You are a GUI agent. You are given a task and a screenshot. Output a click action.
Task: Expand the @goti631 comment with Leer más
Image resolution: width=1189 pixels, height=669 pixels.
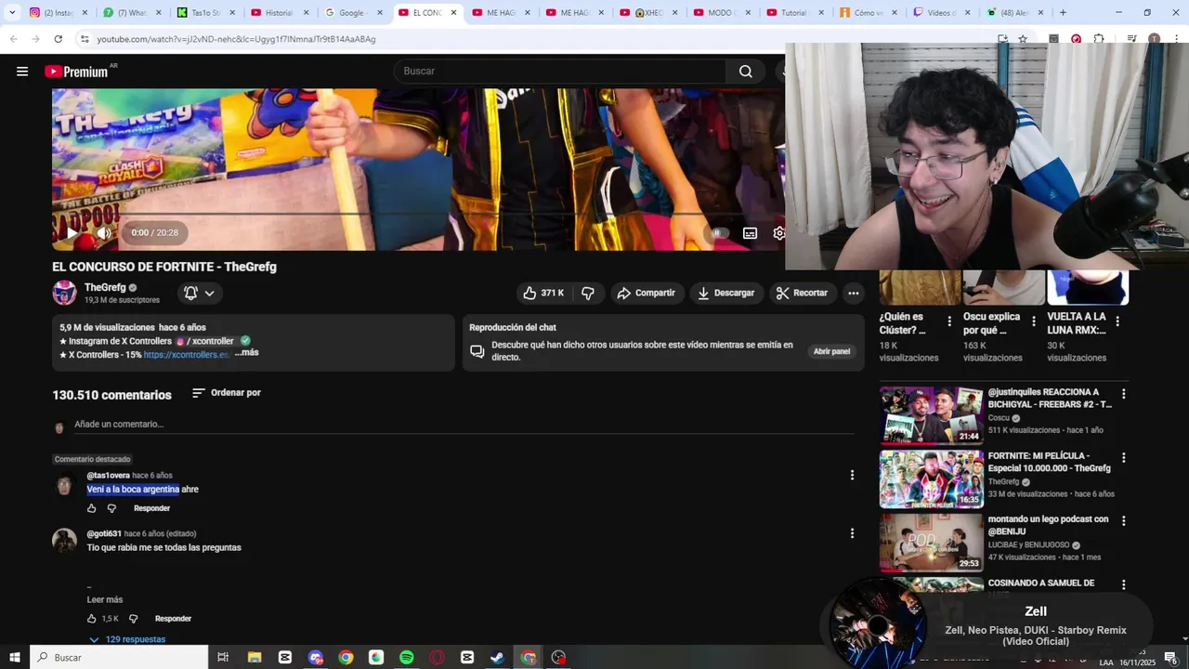click(105, 600)
